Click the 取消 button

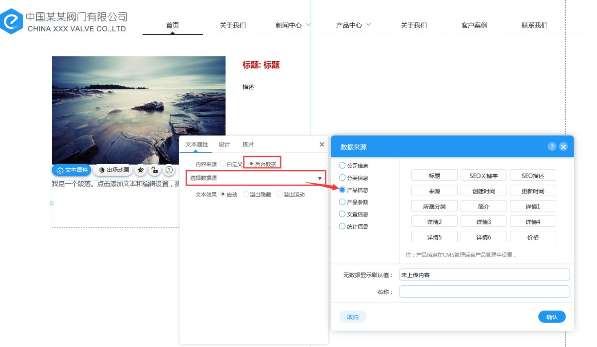pyautogui.click(x=353, y=317)
